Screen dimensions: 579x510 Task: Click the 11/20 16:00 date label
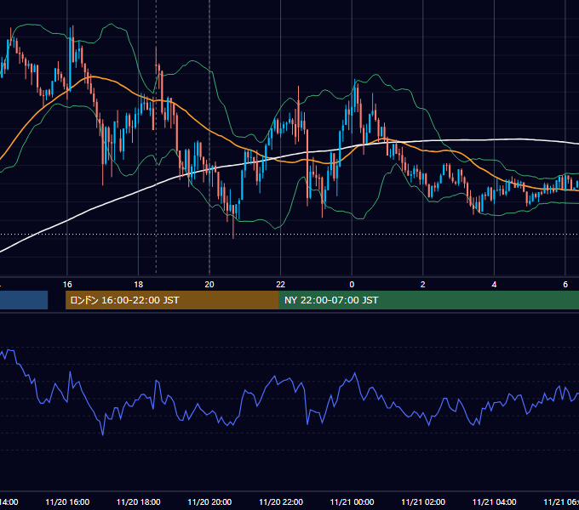click(x=67, y=501)
